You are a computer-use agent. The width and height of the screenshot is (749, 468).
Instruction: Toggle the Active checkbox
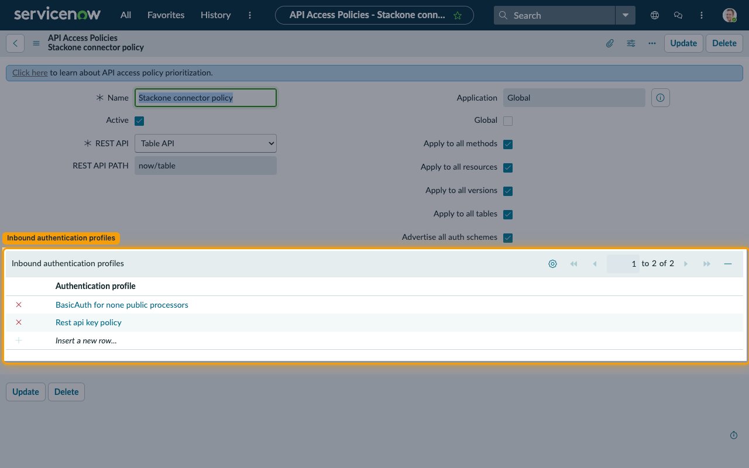139,121
